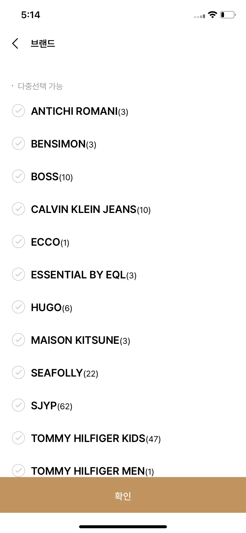Tap the 브랜드 page title

coord(43,43)
